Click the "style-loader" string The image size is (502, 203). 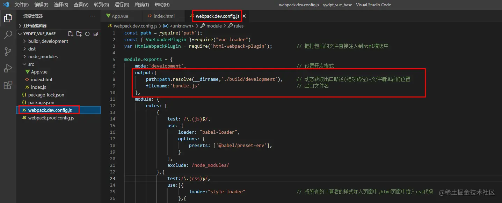tap(227, 192)
